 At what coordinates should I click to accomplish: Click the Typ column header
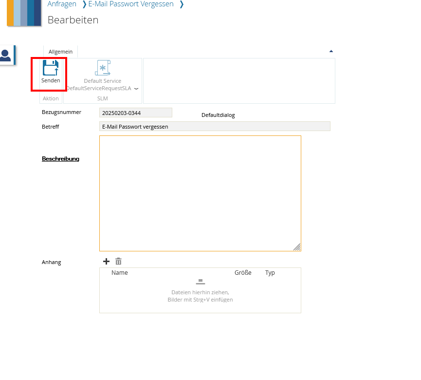[x=270, y=273]
